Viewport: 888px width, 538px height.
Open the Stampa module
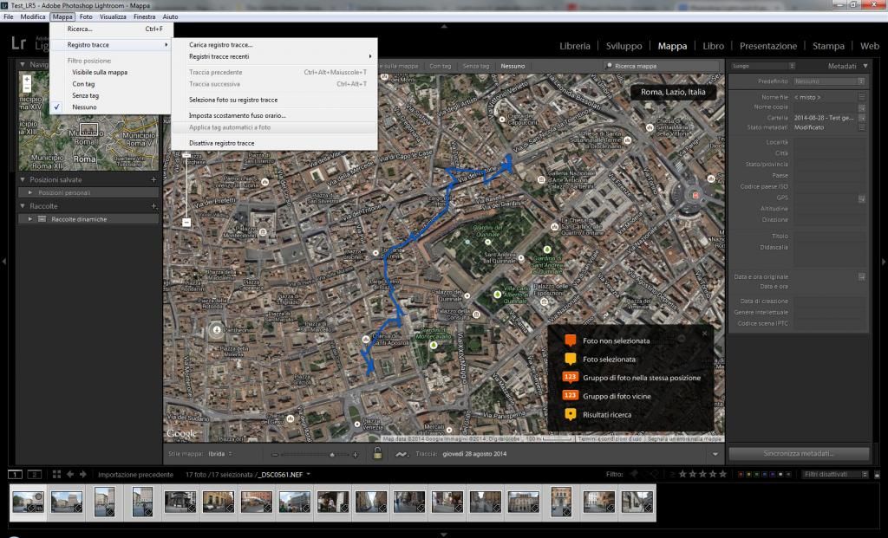828,46
